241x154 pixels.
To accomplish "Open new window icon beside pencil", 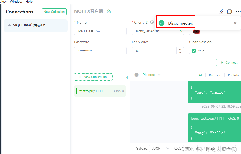I will (229, 12).
